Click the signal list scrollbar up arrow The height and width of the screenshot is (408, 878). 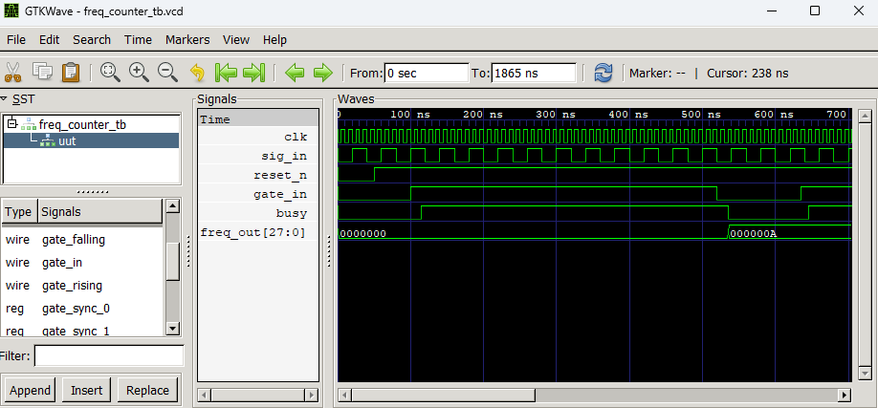(x=173, y=206)
